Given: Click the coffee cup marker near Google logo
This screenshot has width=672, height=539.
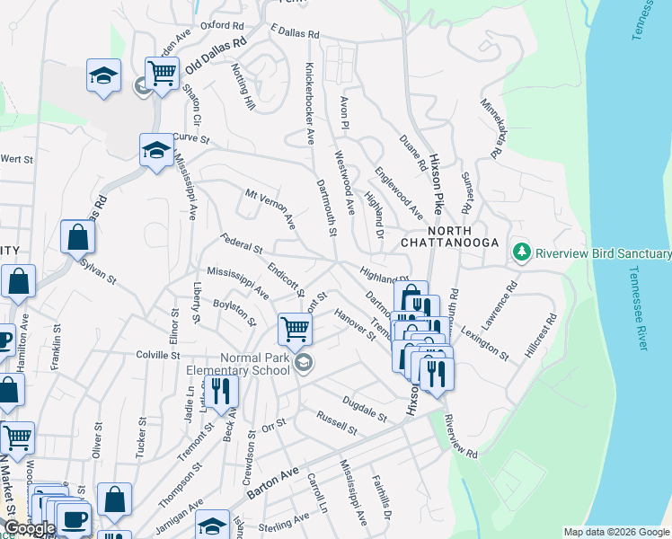Looking at the screenshot, I should [x=74, y=520].
